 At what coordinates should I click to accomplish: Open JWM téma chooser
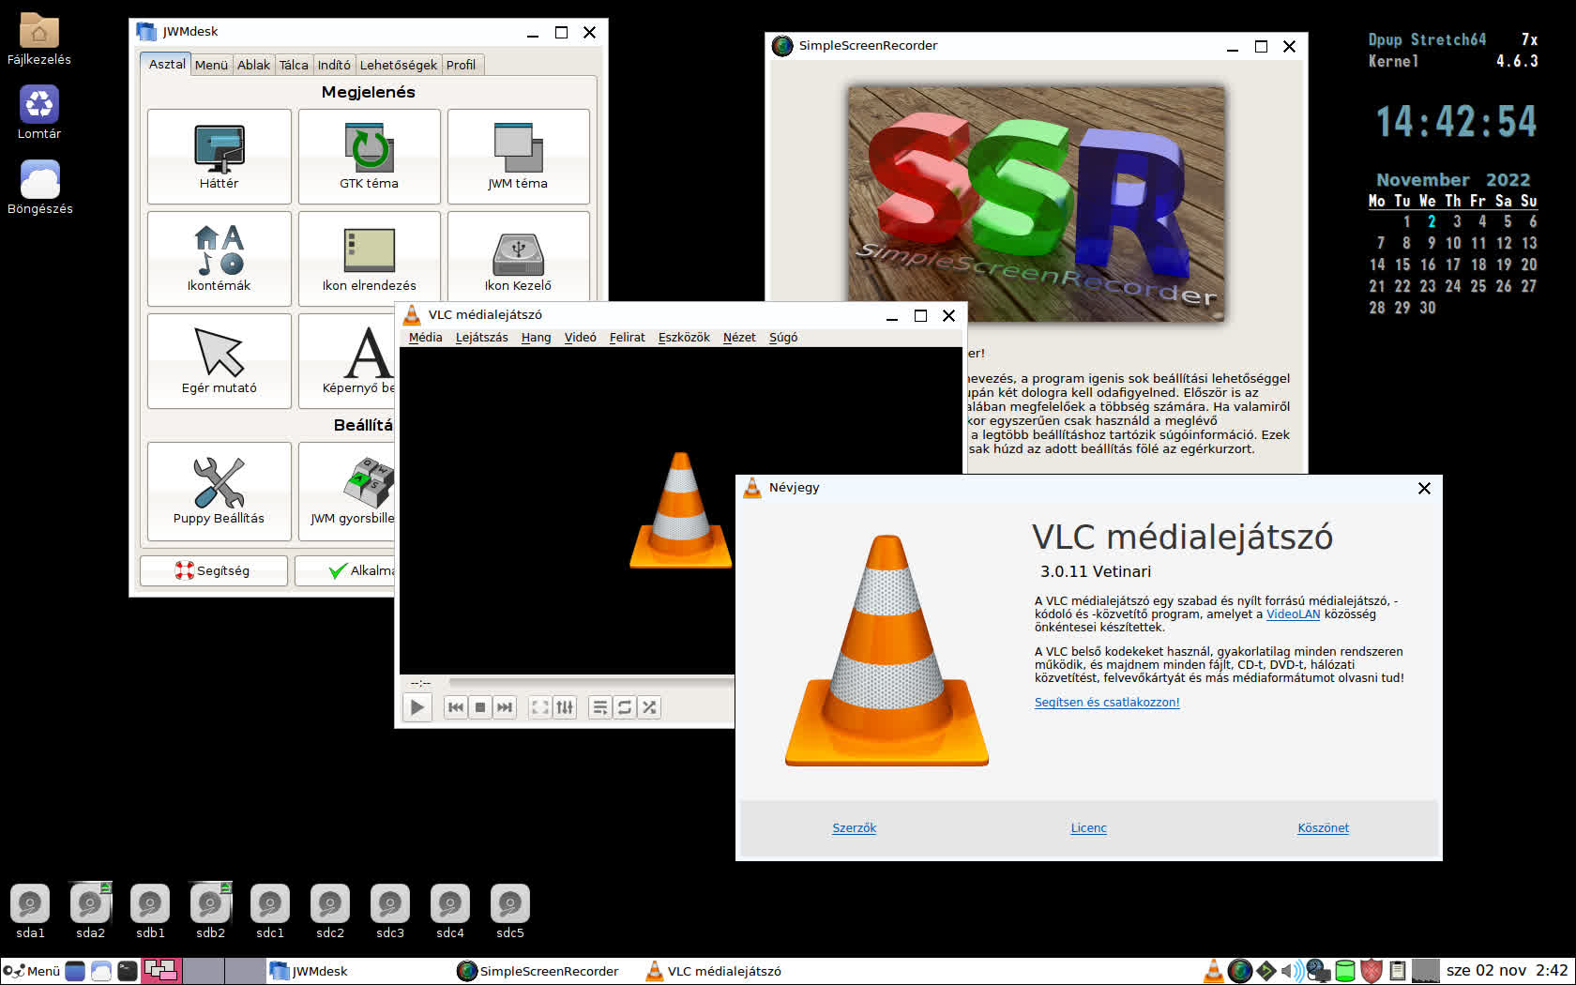pos(518,156)
